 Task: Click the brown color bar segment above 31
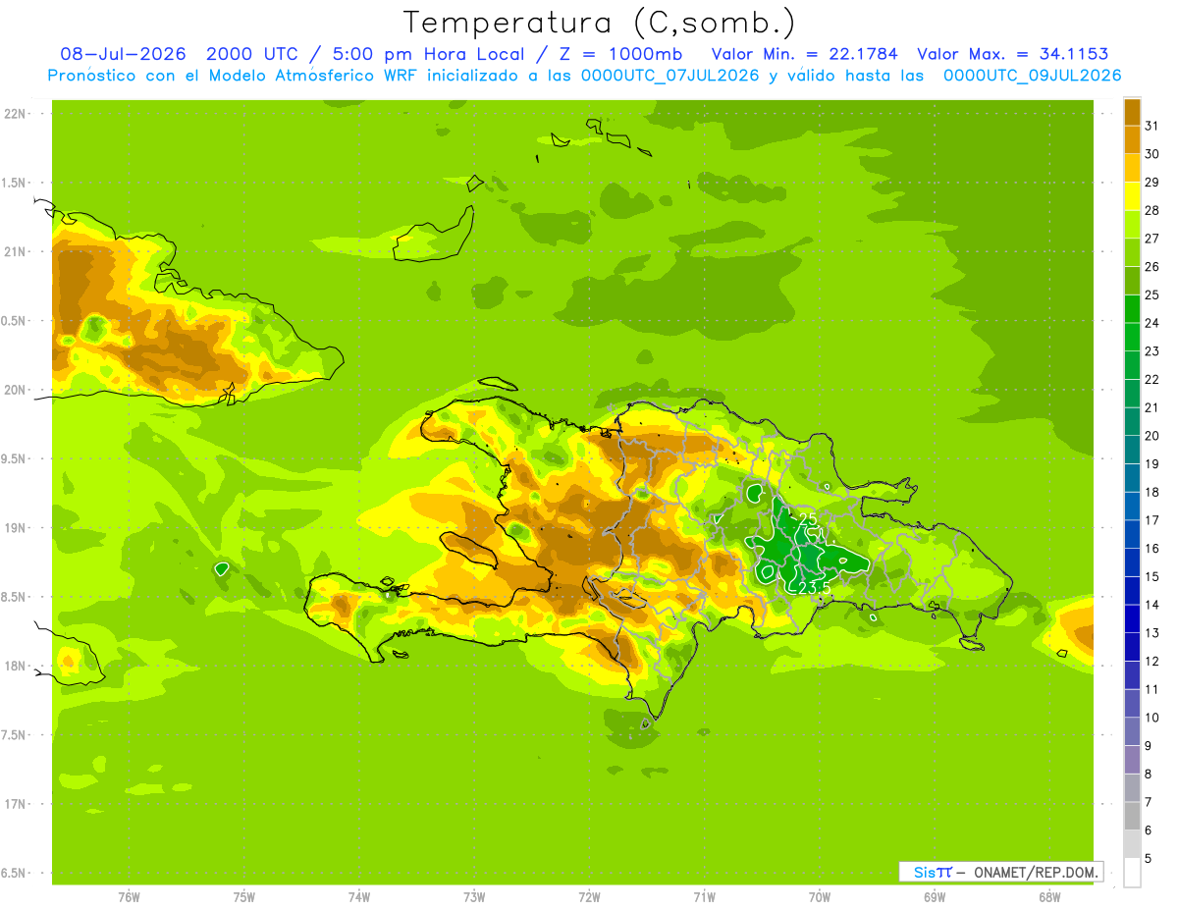1132,112
